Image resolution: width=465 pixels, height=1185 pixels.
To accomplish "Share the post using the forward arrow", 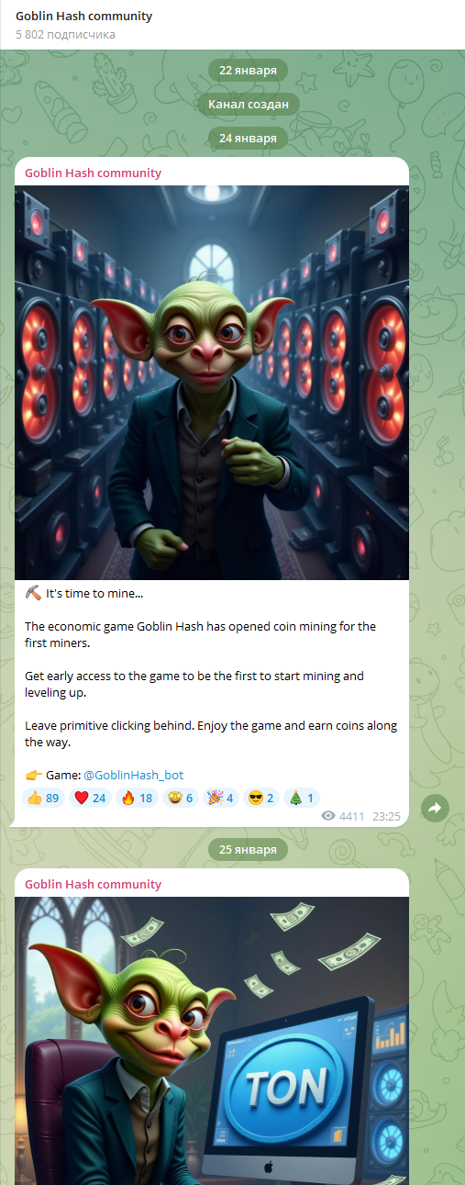I will click(x=435, y=808).
